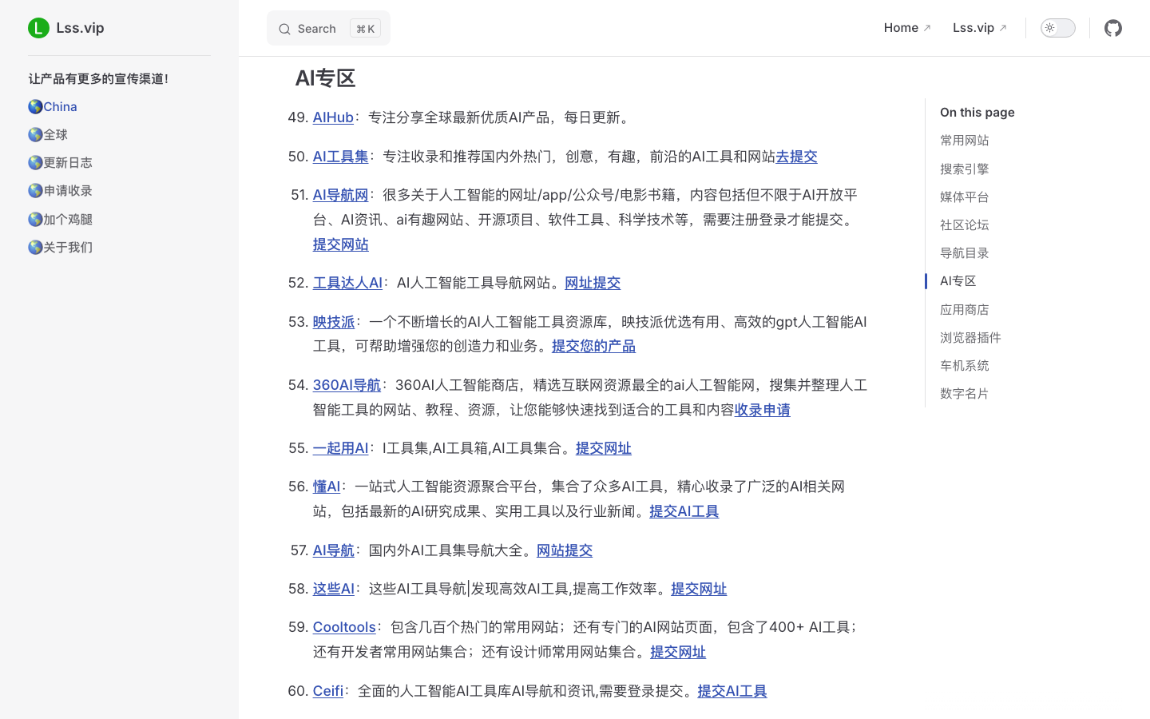The height and width of the screenshot is (719, 1150).
Task: Click the magnifier icon in the search bar
Action: pyautogui.click(x=285, y=29)
